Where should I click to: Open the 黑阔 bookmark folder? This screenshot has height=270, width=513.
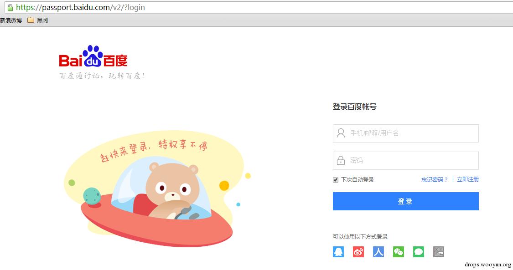38,20
